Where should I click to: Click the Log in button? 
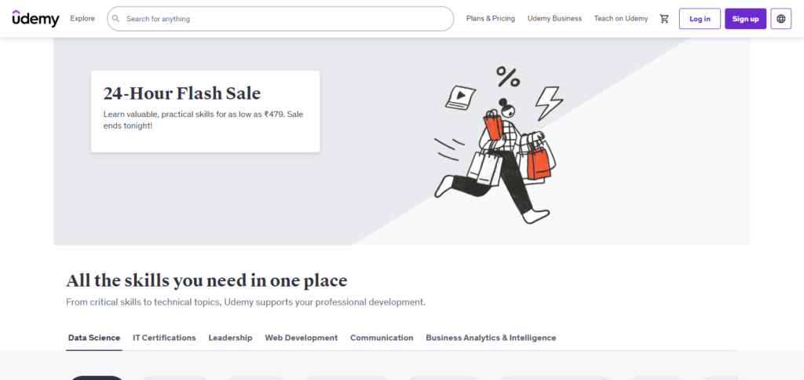point(700,19)
